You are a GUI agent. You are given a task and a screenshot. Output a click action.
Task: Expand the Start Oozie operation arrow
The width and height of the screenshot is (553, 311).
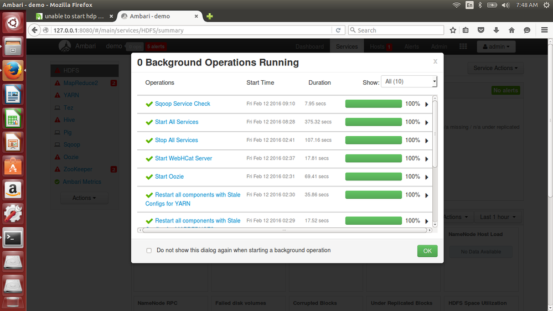click(x=427, y=178)
